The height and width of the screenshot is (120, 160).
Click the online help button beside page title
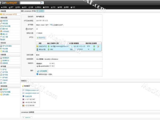(40, 11)
